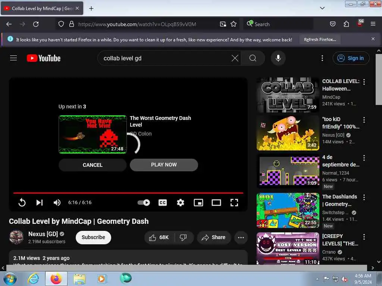
Task: Open Firefox extensions puzzle icon
Action: [x=346, y=24]
